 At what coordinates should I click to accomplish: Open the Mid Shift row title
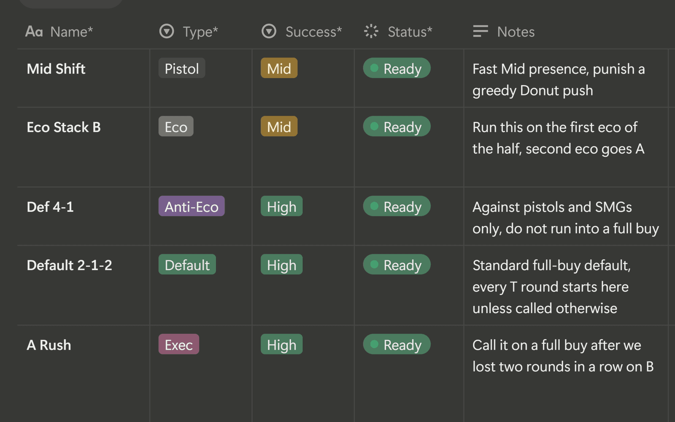pyautogui.click(x=56, y=69)
